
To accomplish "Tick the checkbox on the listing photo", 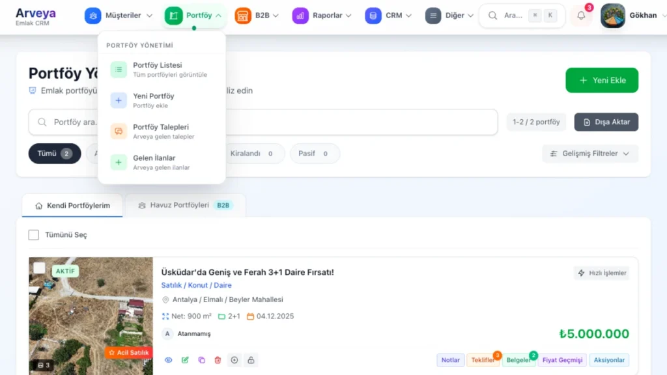I will (40, 268).
